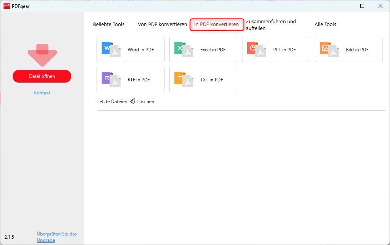Viewport: 390px width, 245px height.
Task: Go to Zusammenführen und aufteilen tab
Action: pos(271,25)
